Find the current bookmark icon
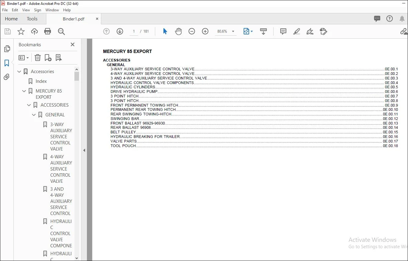The image size is (408, 261). point(59,58)
